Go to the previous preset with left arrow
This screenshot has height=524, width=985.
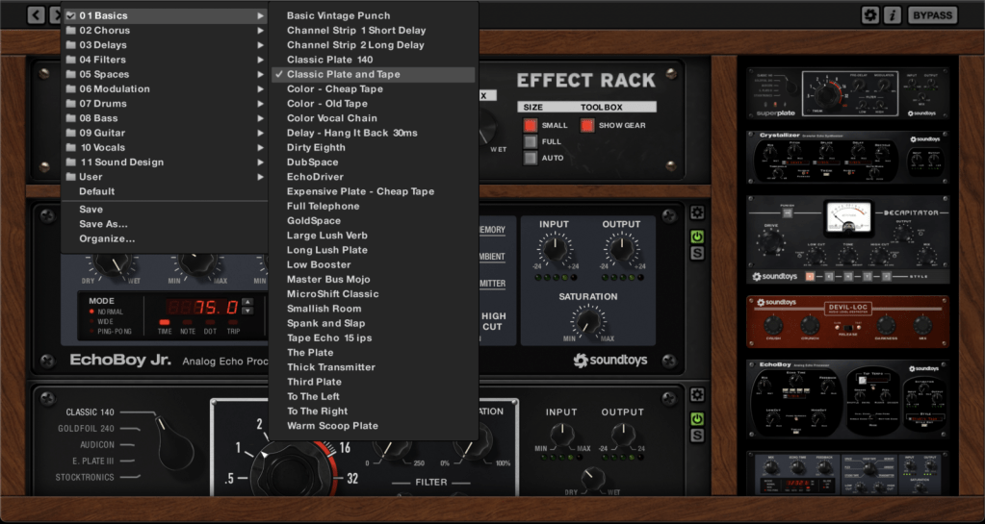click(x=36, y=14)
